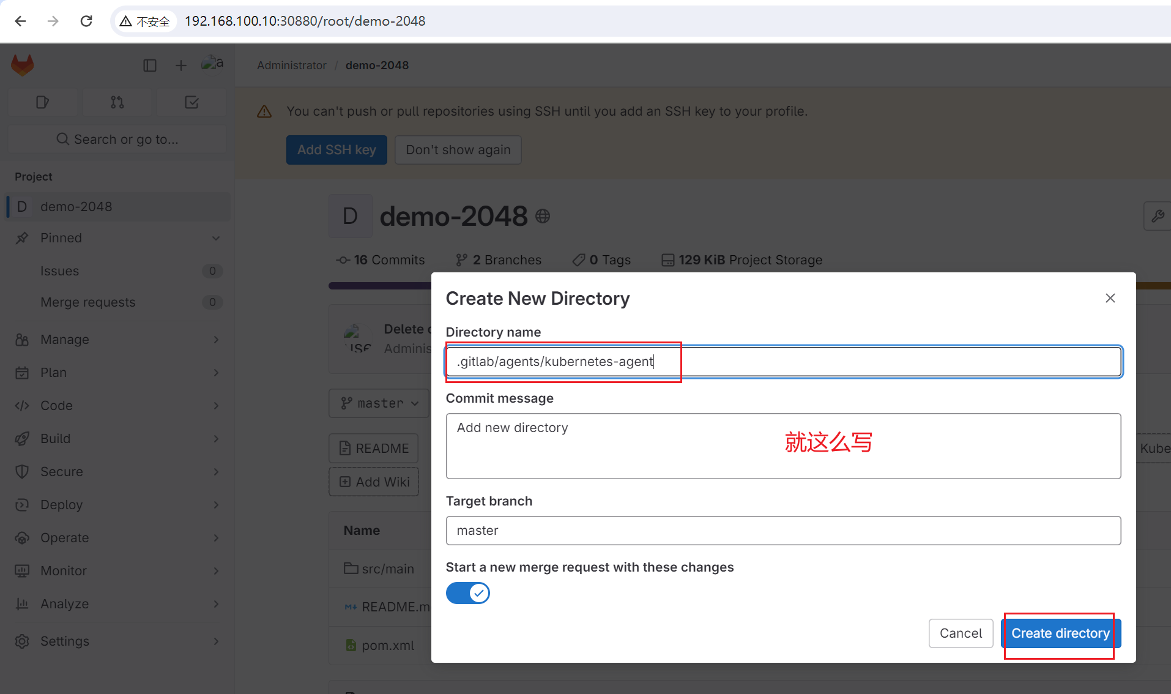Viewport: 1171px width, 694px height.
Task: Open the Deploy sidebar menu
Action: (x=117, y=505)
